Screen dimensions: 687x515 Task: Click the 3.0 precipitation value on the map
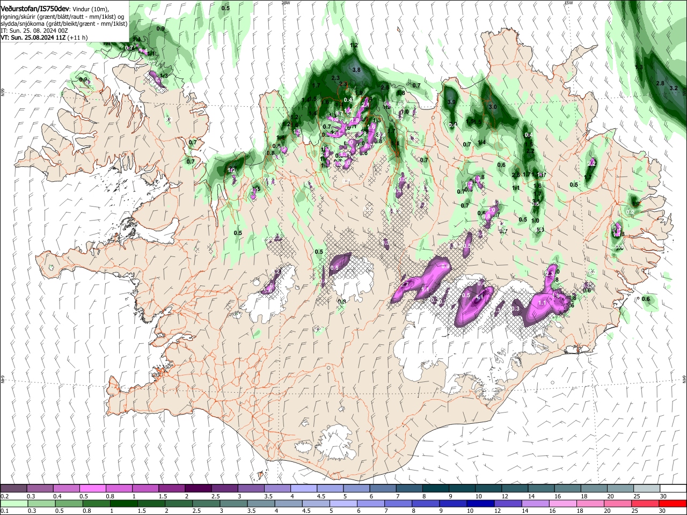pos(493,107)
